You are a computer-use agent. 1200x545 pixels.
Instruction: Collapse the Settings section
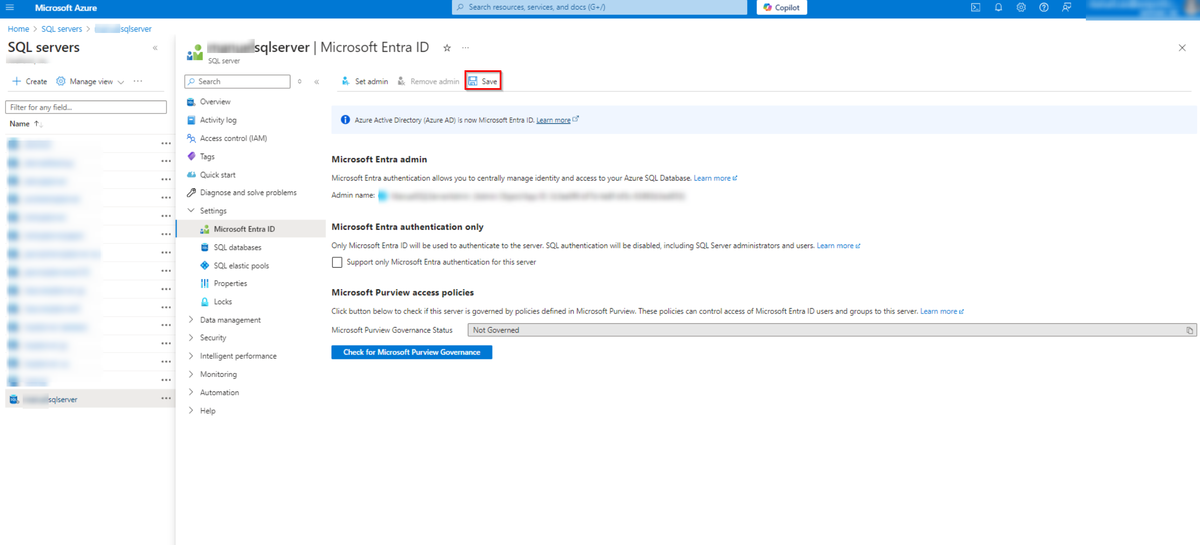point(191,210)
